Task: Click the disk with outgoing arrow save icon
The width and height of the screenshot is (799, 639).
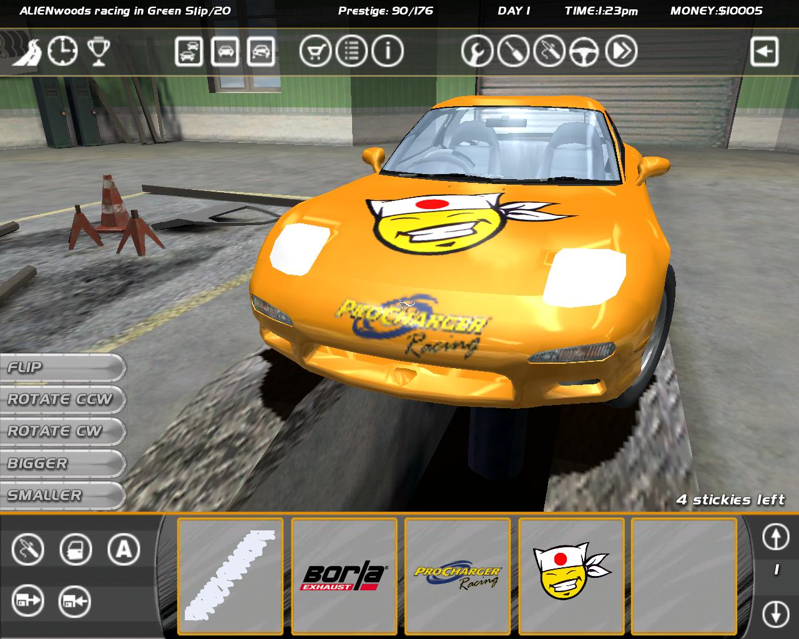Action: pos(28,602)
